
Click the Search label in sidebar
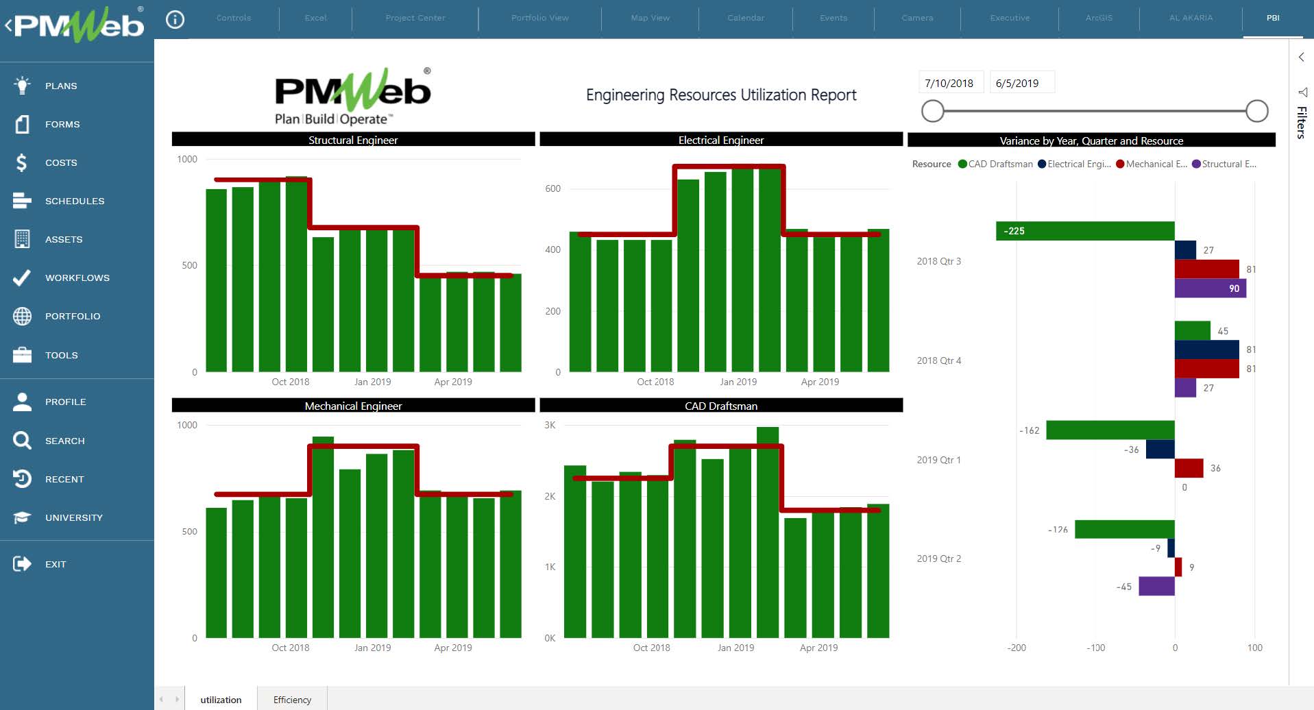pyautogui.click(x=64, y=441)
